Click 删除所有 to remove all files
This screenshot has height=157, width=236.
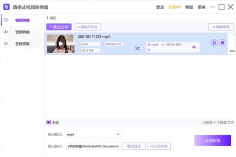coord(218,27)
